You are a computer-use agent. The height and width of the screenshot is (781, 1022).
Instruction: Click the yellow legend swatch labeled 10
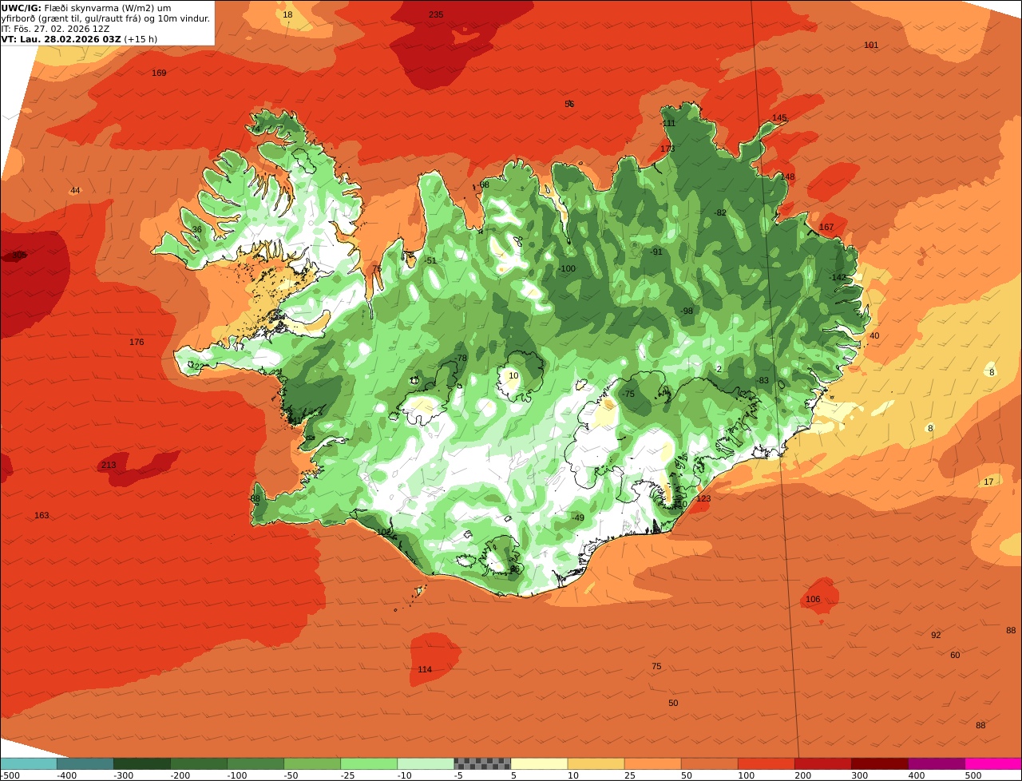596,763
